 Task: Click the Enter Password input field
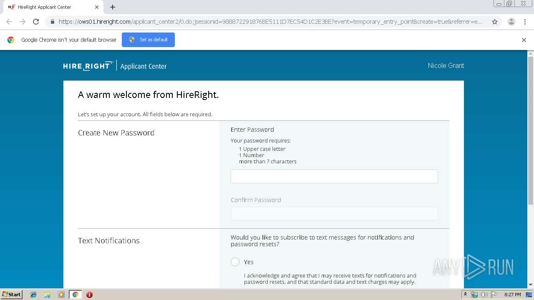tap(334, 176)
